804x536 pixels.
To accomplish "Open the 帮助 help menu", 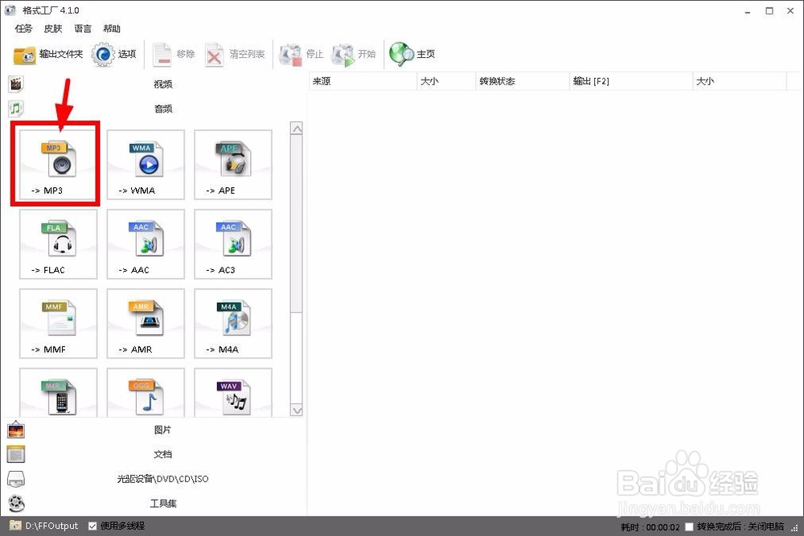I will click(x=112, y=28).
